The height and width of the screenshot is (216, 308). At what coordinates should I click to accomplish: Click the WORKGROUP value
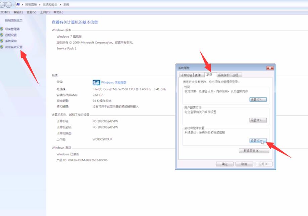pos(102,139)
